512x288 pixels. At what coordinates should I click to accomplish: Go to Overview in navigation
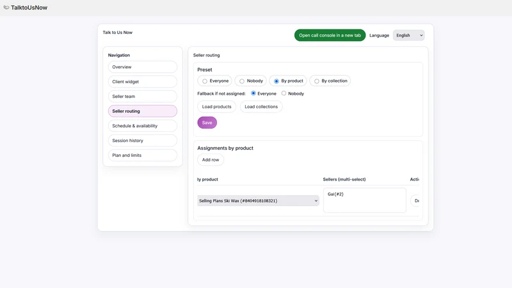tap(143, 67)
